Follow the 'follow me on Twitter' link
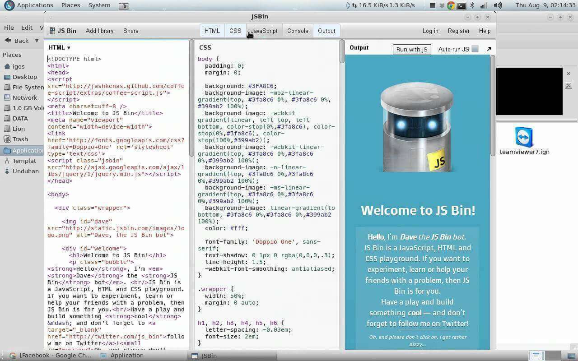 433,324
